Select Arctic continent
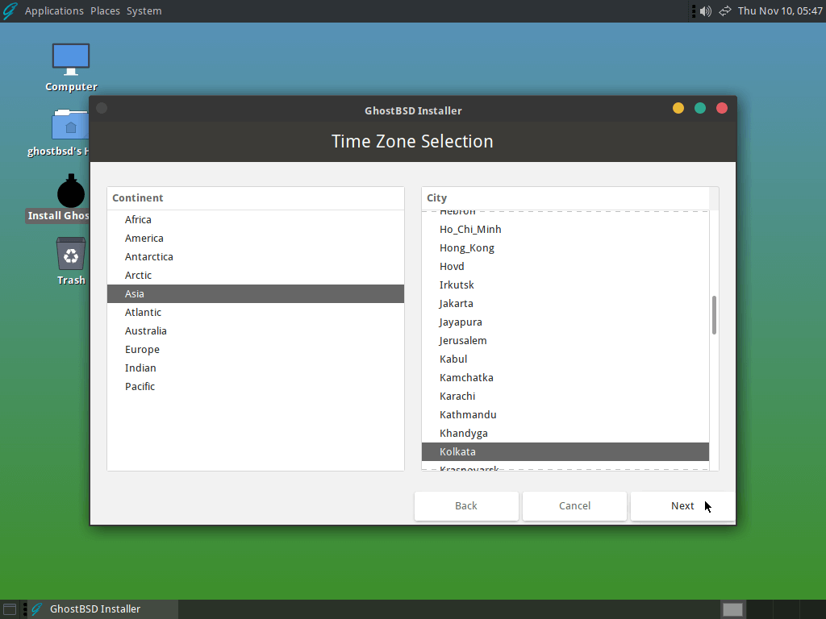826x619 pixels. pos(256,276)
